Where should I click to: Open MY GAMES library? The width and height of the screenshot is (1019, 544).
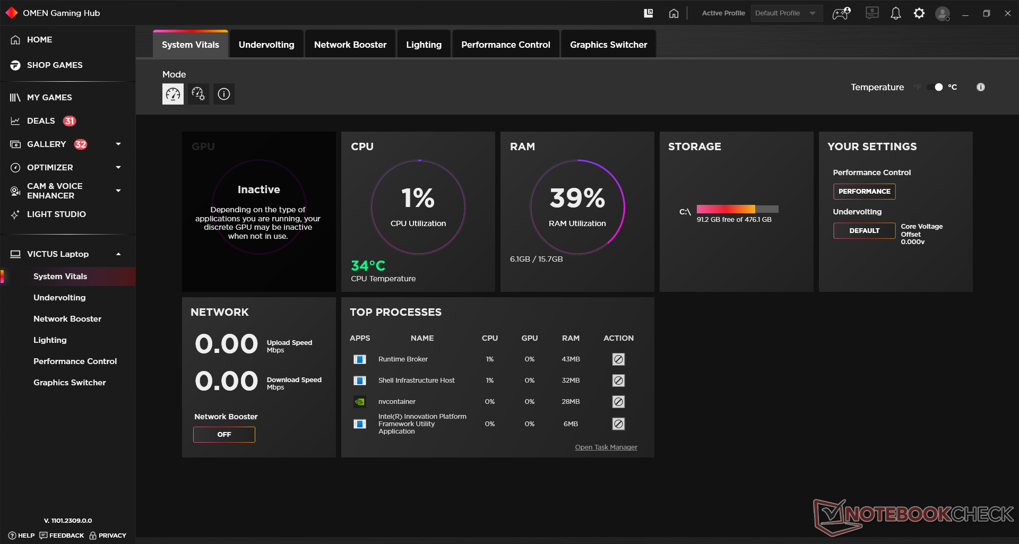click(49, 98)
